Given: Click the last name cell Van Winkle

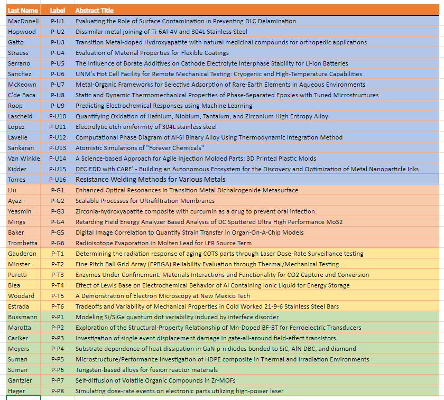Looking at the screenshot, I should click(24, 159).
